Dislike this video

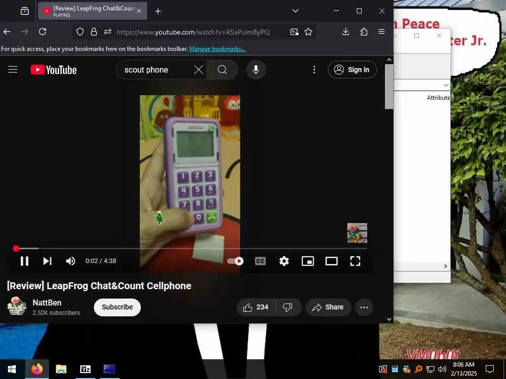click(288, 307)
